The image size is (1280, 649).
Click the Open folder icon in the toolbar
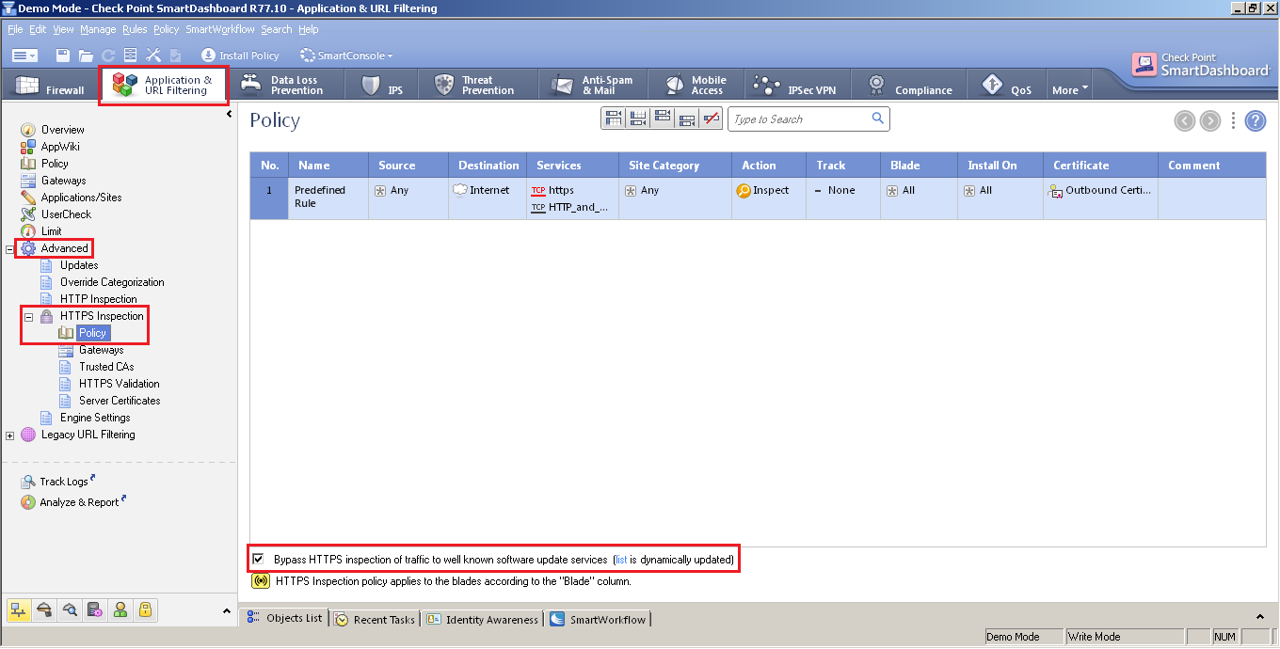coord(86,55)
